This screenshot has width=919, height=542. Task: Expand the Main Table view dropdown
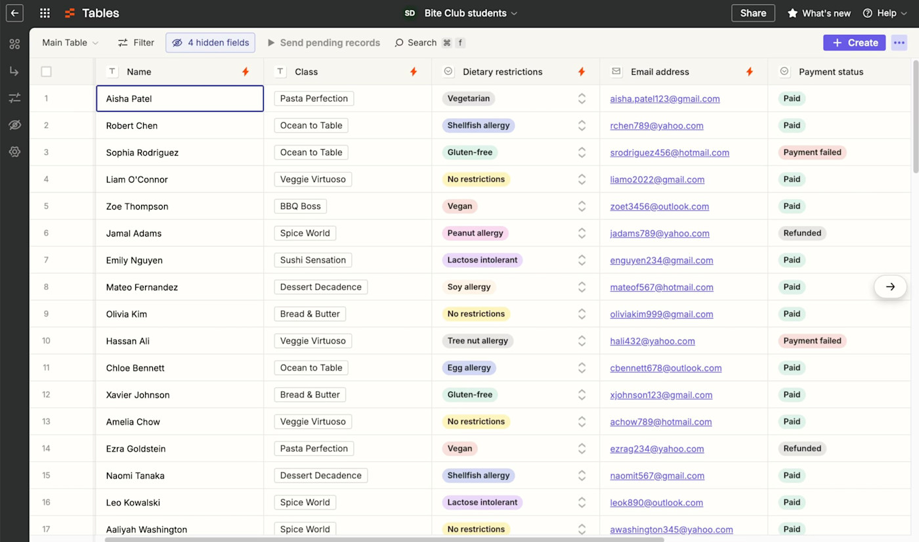[70, 43]
